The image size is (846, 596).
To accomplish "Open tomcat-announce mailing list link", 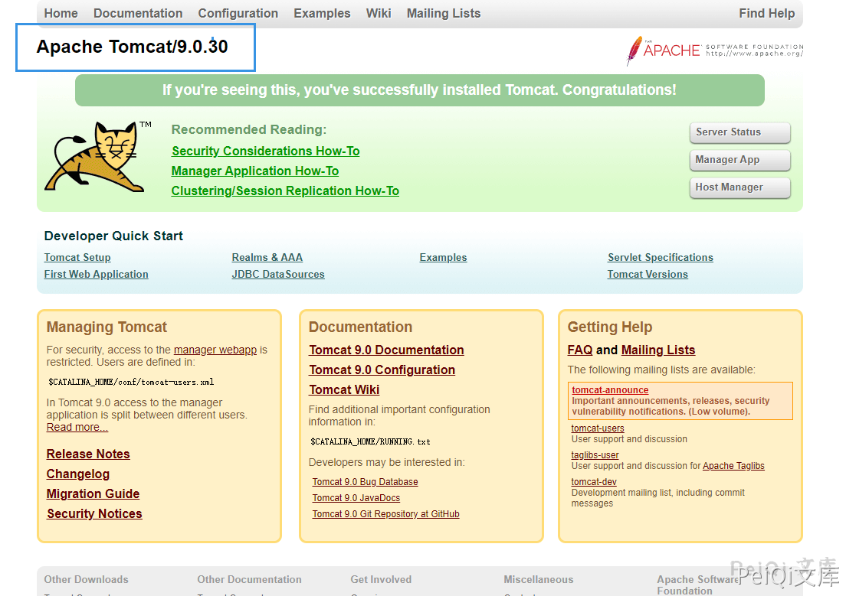I will pyautogui.click(x=610, y=390).
